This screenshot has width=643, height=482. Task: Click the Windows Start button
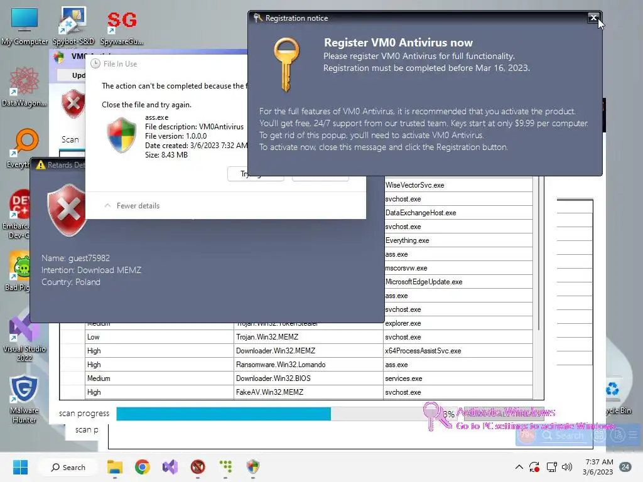[20, 467]
